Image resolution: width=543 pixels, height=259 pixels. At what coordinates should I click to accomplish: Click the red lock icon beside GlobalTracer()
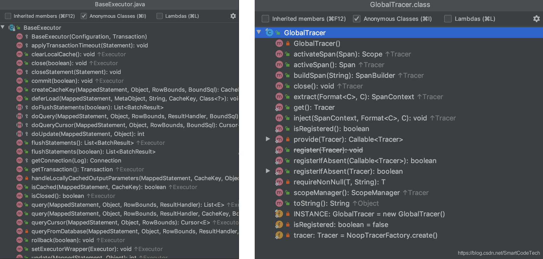(x=288, y=43)
